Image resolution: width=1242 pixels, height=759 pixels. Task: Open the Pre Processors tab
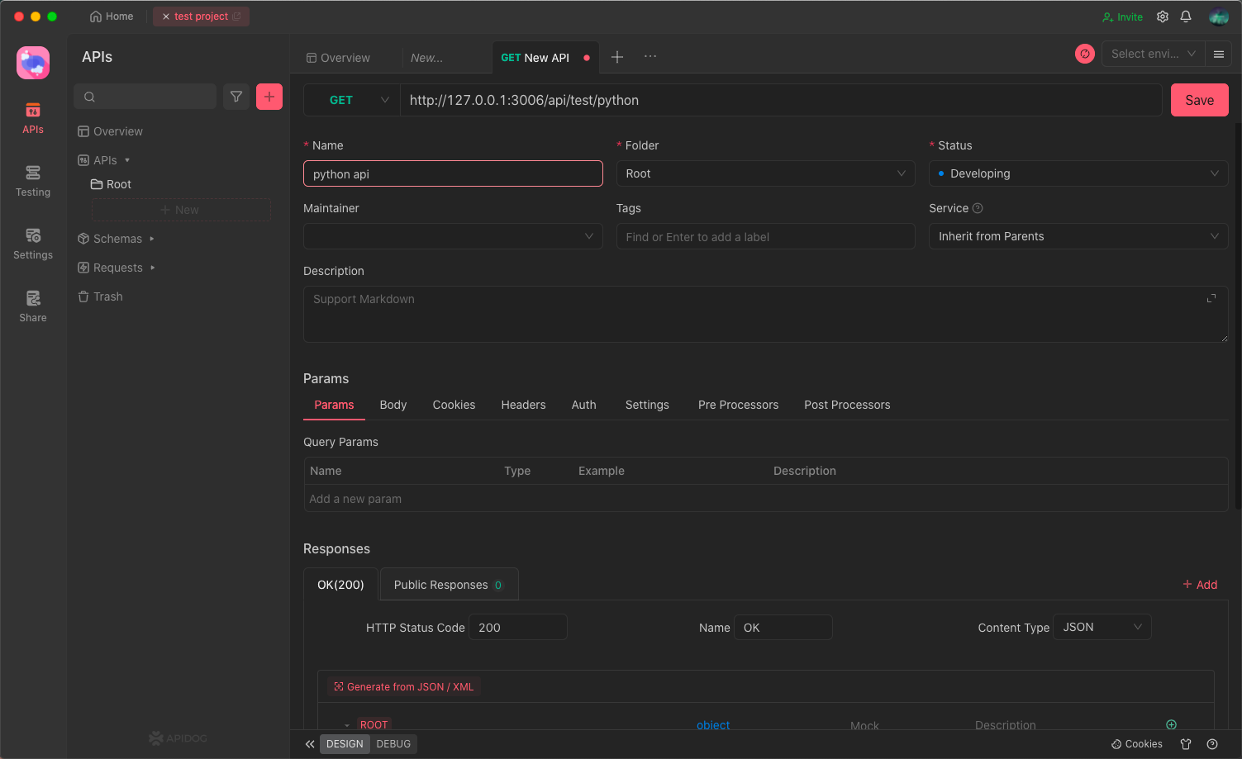pos(738,405)
